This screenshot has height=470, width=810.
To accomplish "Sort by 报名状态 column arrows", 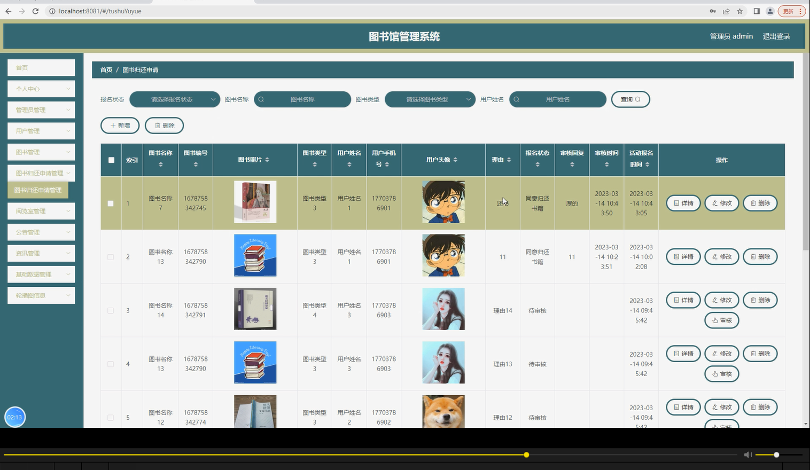I will [538, 164].
